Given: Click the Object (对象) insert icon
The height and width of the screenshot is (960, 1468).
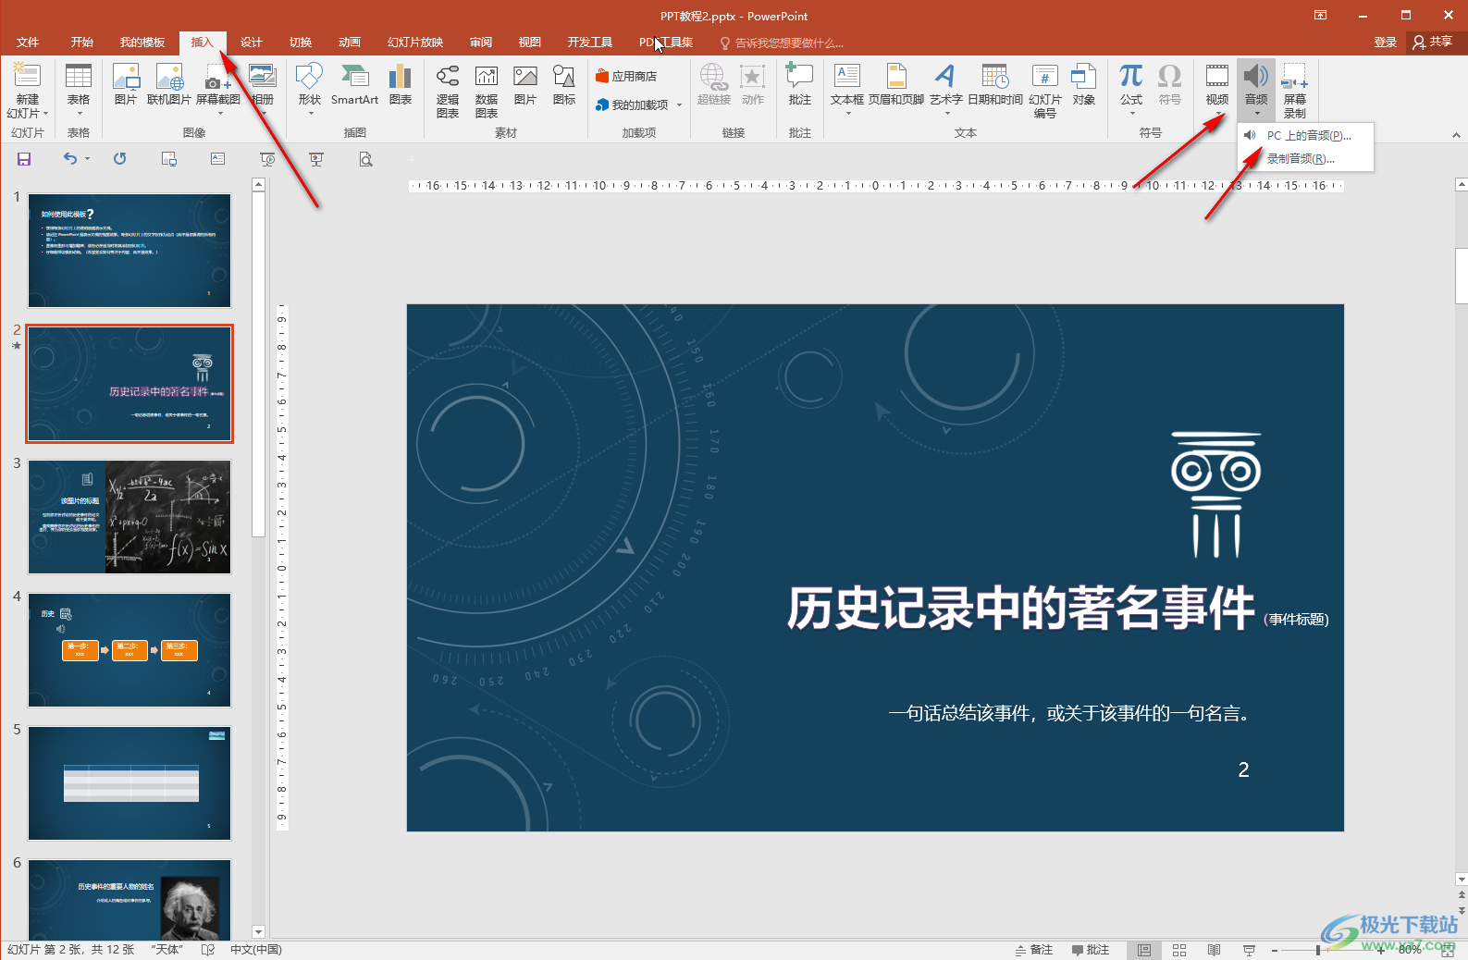Looking at the screenshot, I should pos(1084,83).
